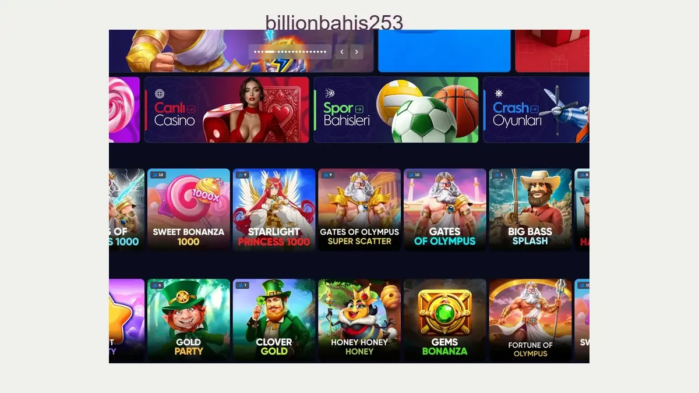Launch Sweet Bonanza 1000 game
This screenshot has height=393, width=699.
[189, 210]
